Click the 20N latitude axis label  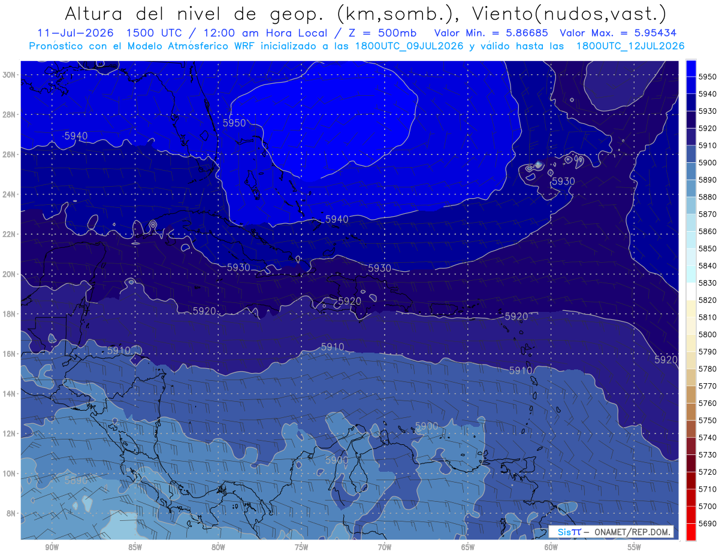pyautogui.click(x=8, y=274)
